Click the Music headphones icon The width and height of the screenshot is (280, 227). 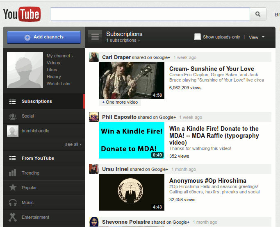pyautogui.click(x=13, y=202)
